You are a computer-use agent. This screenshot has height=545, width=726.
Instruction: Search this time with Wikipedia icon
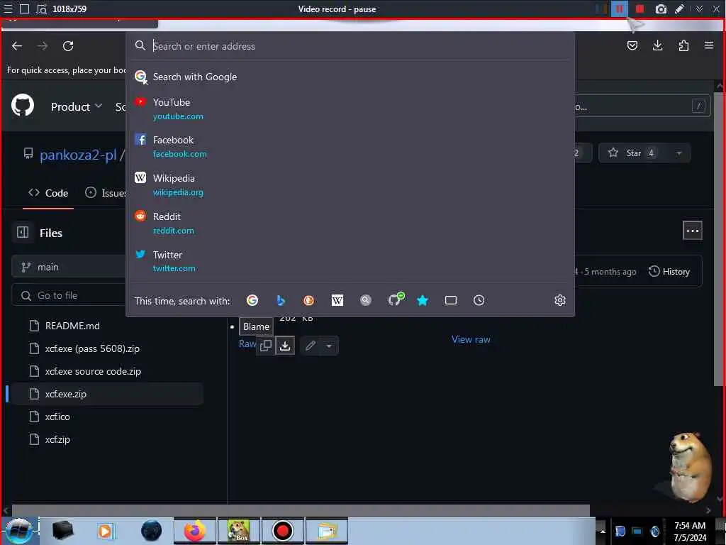pos(337,300)
